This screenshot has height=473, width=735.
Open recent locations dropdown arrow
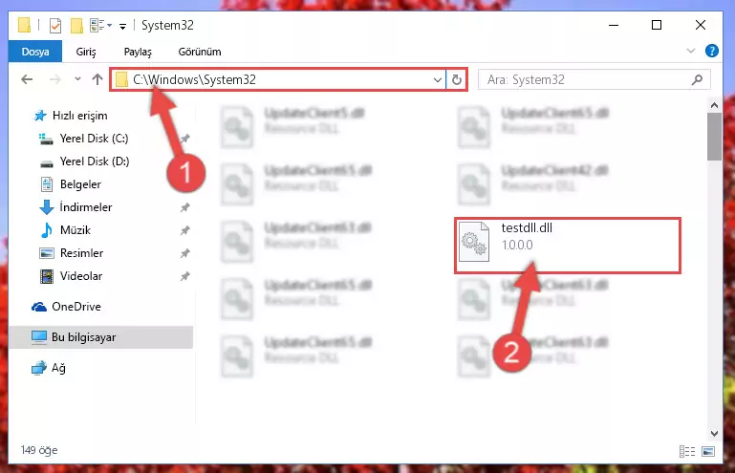[77, 79]
